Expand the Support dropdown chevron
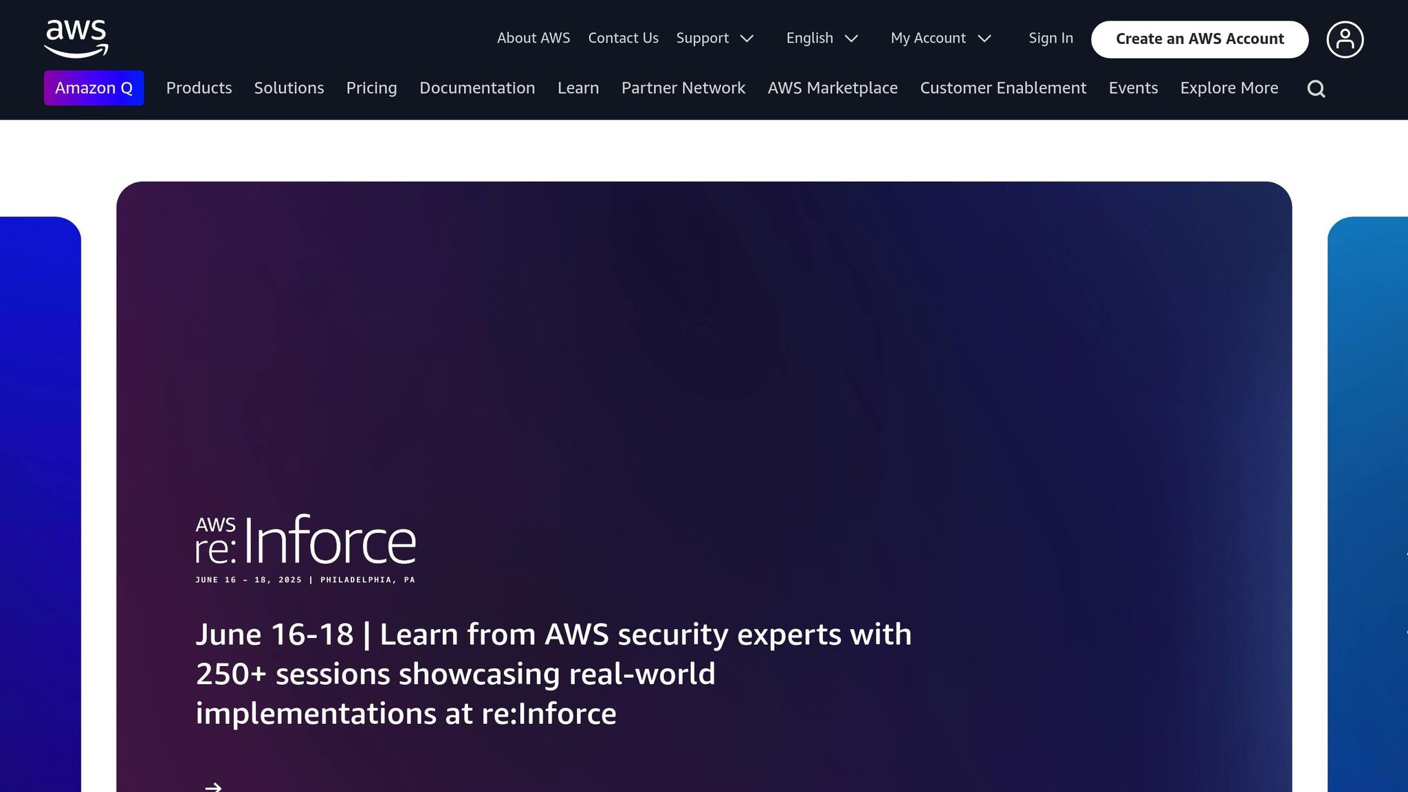 point(747,38)
